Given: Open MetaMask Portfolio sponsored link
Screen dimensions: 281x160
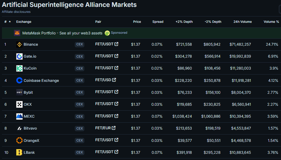Looking at the screenshot, I should pyautogui.click(x=62, y=33).
